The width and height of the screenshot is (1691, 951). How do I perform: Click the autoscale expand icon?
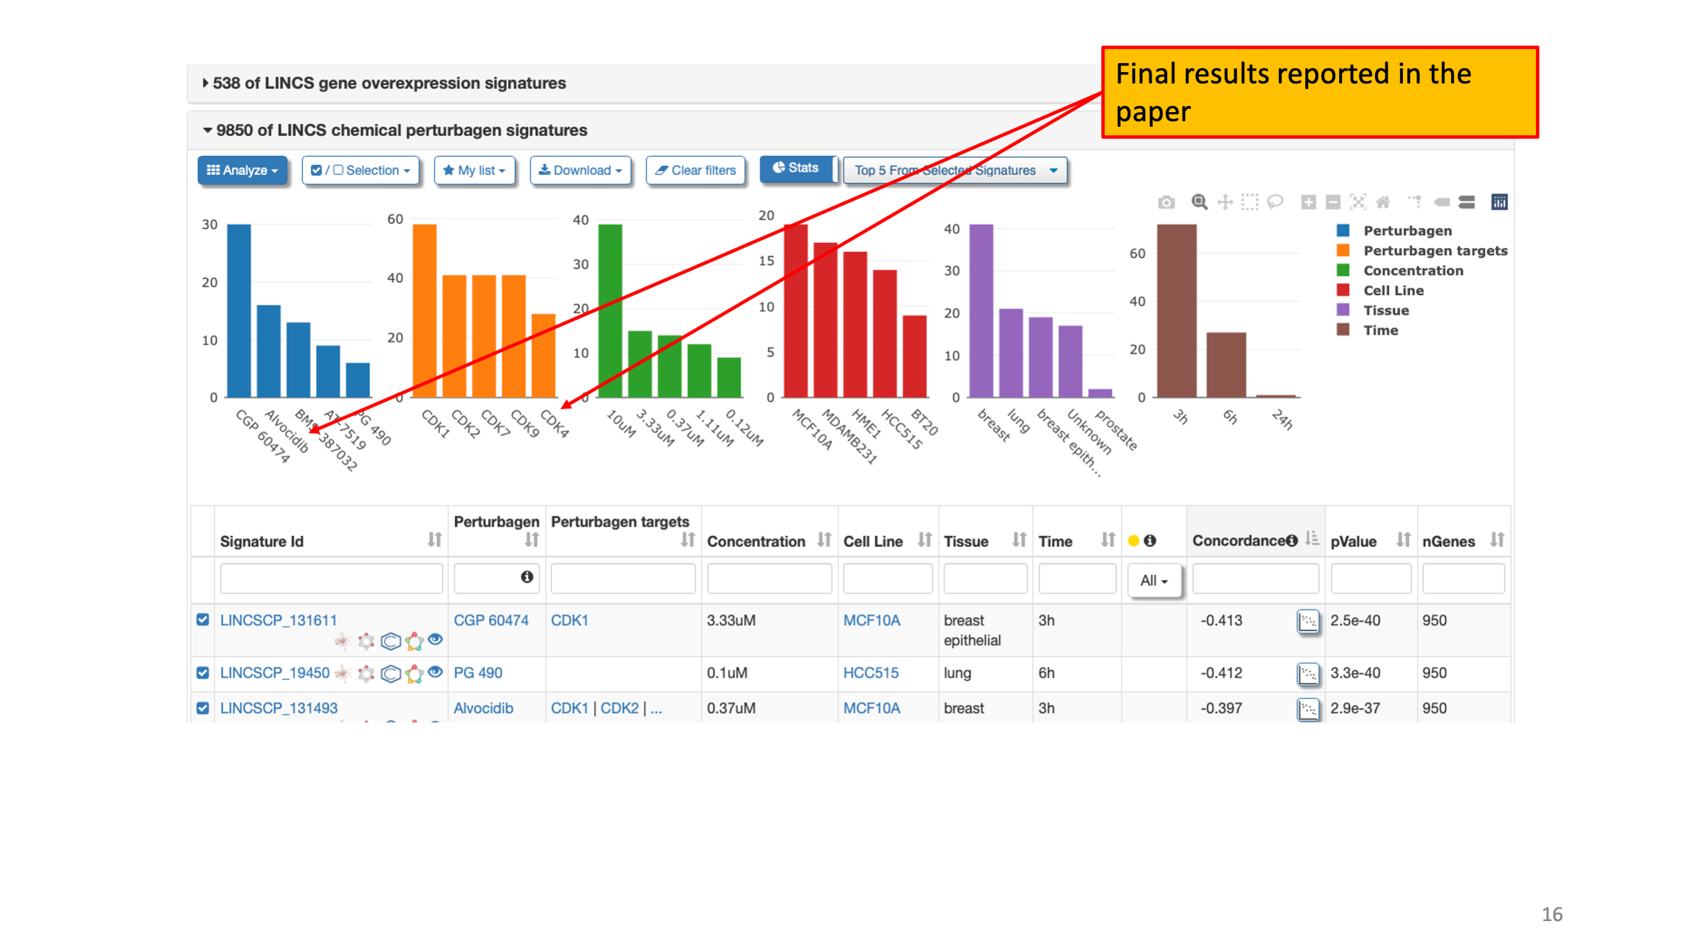coord(1358,202)
